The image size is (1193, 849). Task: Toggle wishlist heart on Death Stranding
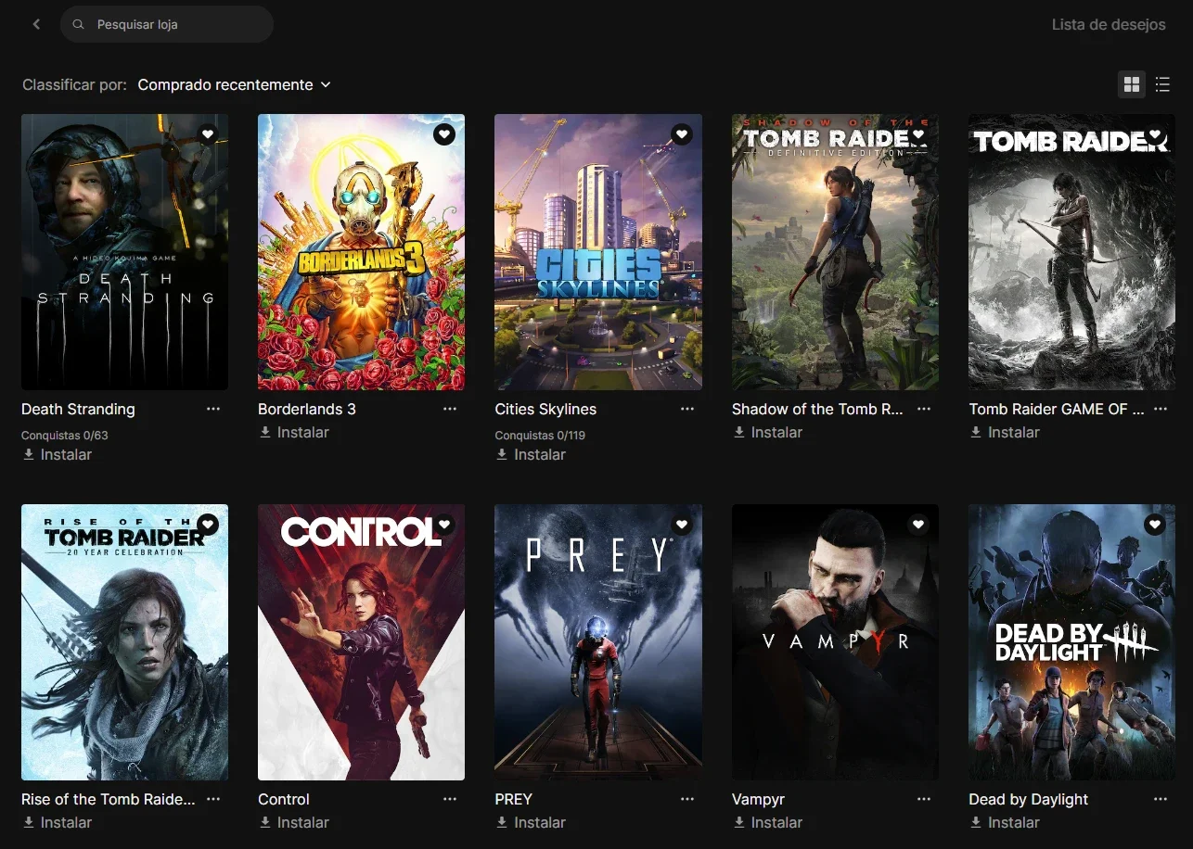208,134
